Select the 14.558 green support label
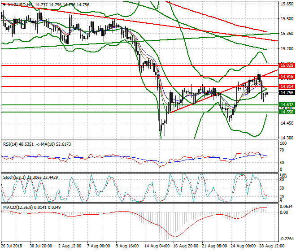The height and width of the screenshot is (251, 296). tap(287, 112)
